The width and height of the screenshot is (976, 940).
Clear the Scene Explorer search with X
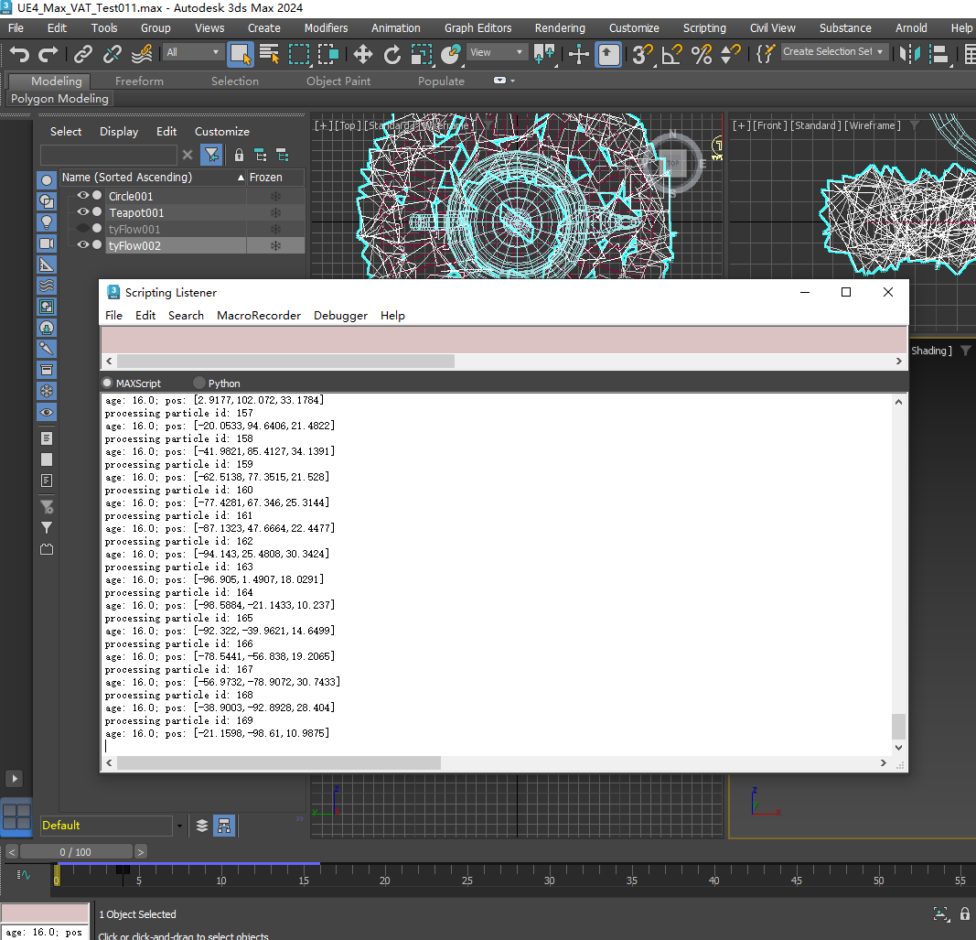point(188,155)
